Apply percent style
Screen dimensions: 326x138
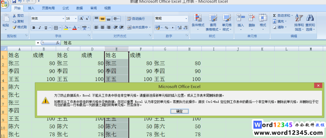167,28
